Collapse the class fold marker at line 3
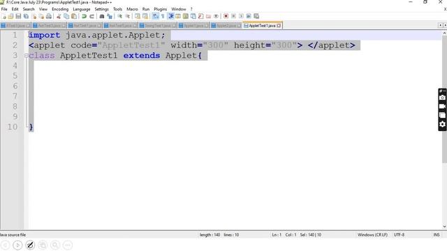The height and width of the screenshot is (251, 447). pyautogui.click(x=26, y=55)
